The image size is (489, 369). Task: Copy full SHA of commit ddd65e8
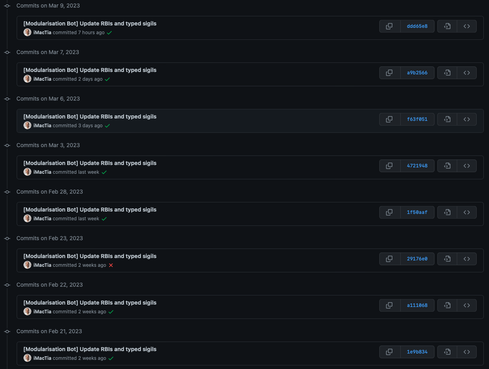point(389,26)
